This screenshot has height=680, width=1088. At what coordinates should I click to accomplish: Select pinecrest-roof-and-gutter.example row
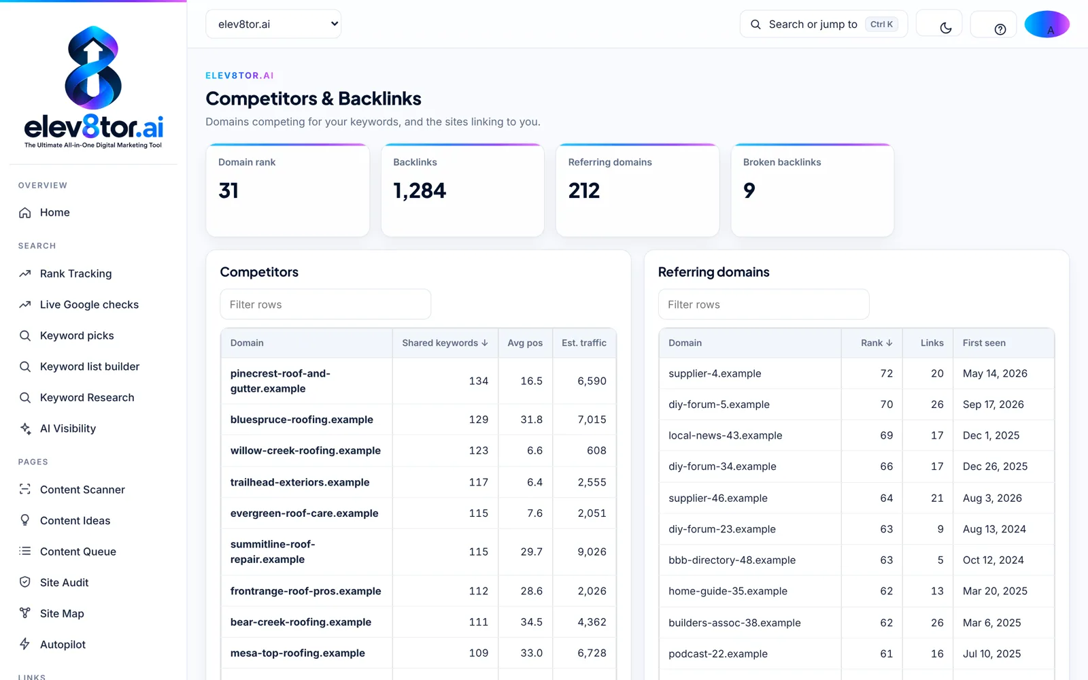(x=418, y=381)
